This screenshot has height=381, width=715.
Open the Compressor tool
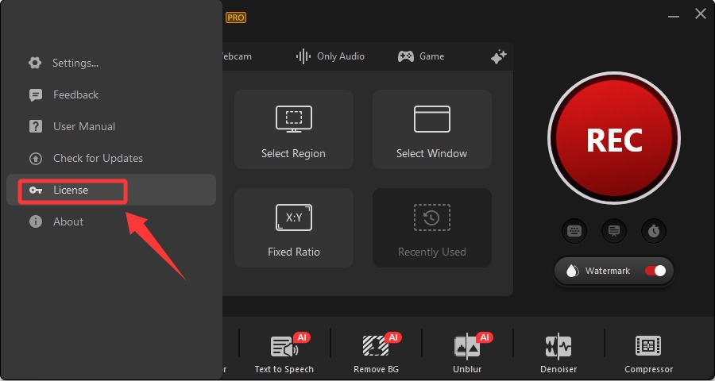[x=648, y=353]
